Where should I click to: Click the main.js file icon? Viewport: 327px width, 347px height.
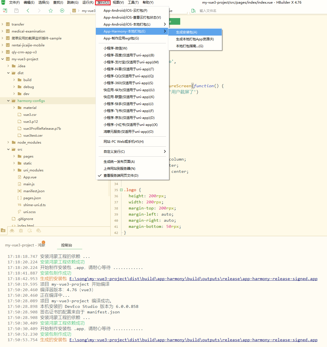pos(19,184)
